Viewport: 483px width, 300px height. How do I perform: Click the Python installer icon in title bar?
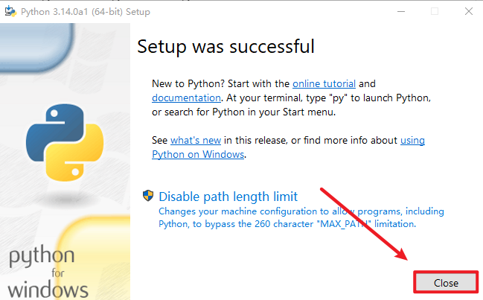coord(12,11)
